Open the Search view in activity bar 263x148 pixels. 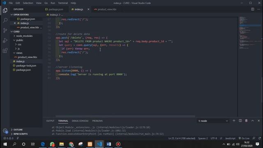tap(5, 20)
